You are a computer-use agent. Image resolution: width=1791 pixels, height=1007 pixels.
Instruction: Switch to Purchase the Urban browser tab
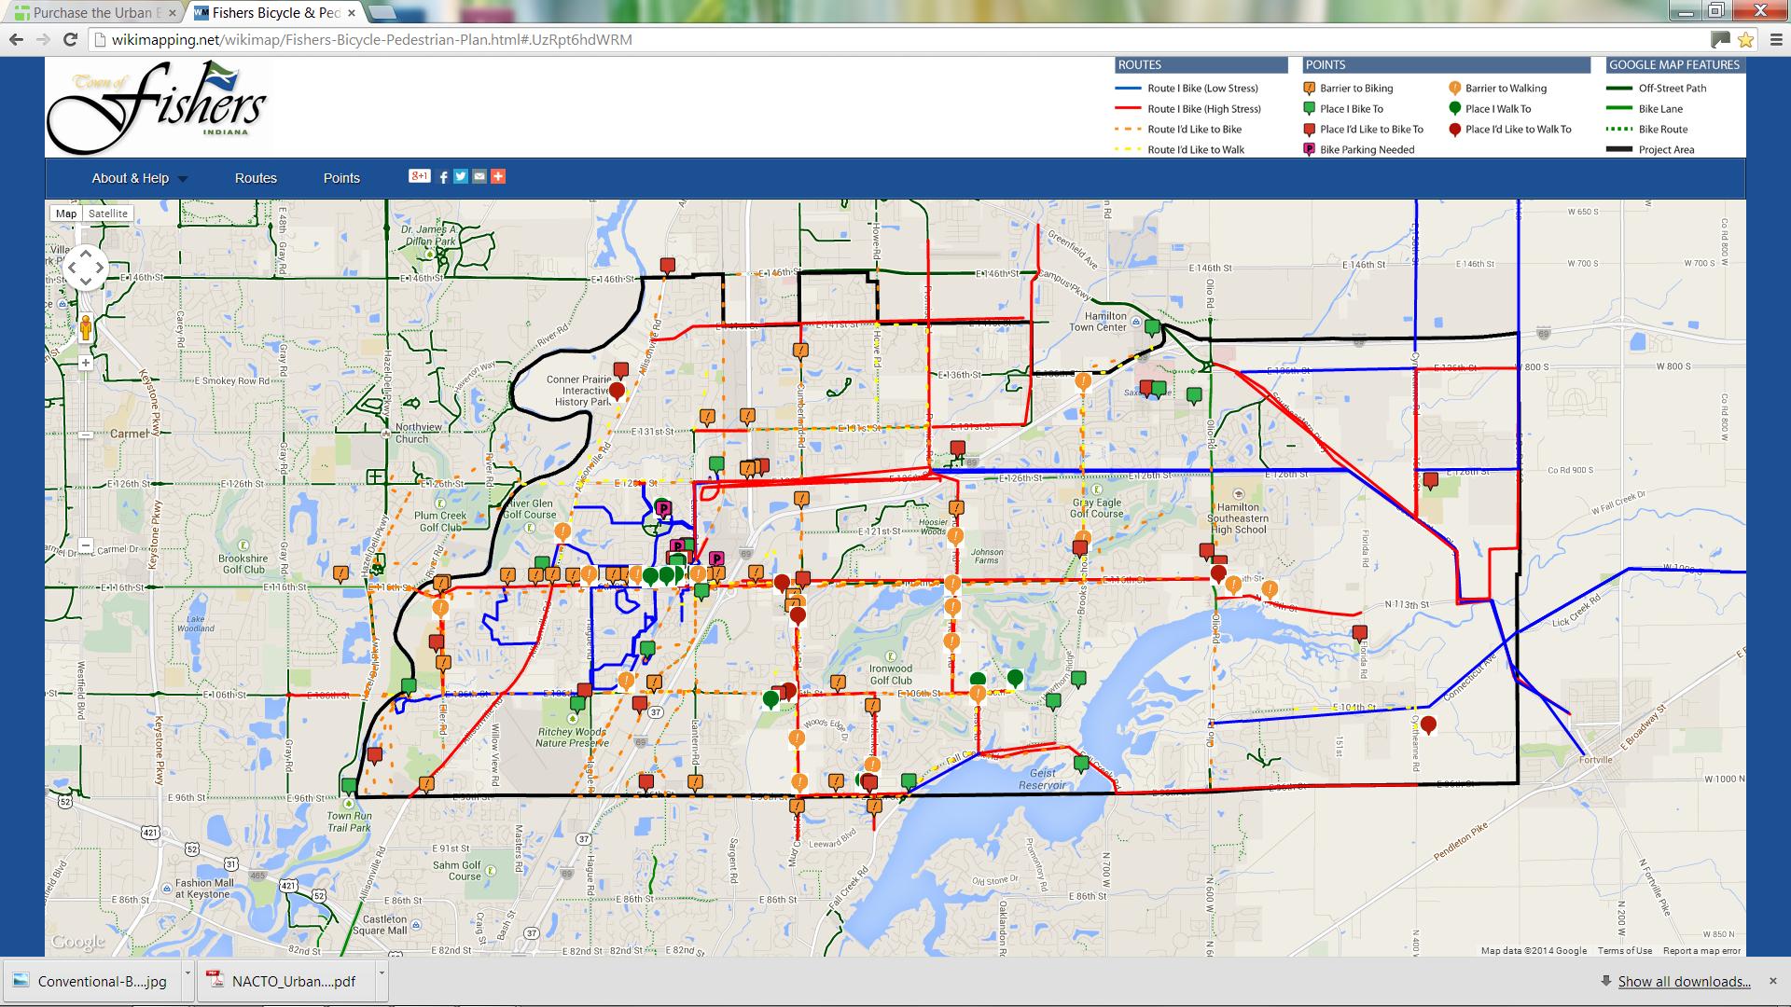pos(91,13)
